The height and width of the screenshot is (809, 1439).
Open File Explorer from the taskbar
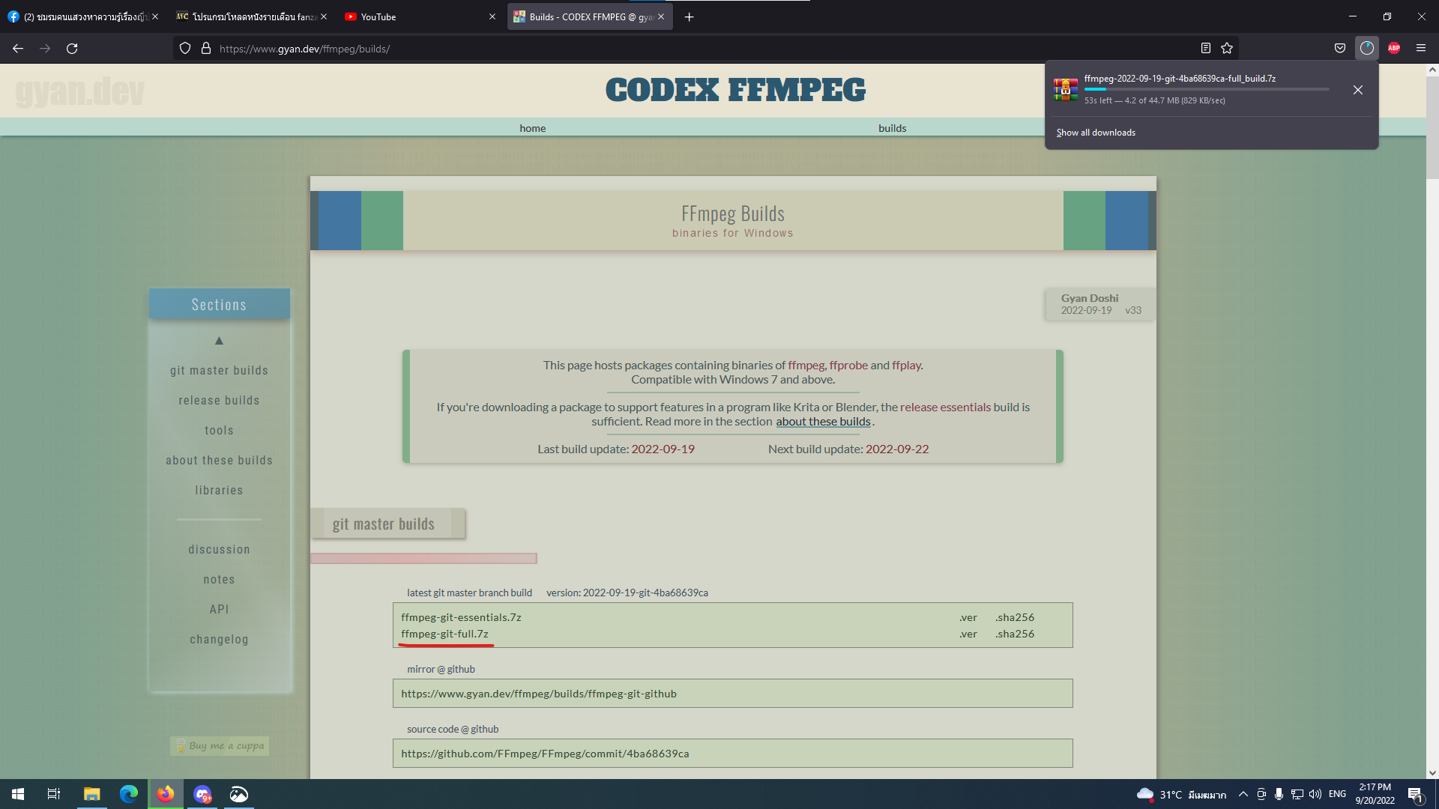(91, 794)
